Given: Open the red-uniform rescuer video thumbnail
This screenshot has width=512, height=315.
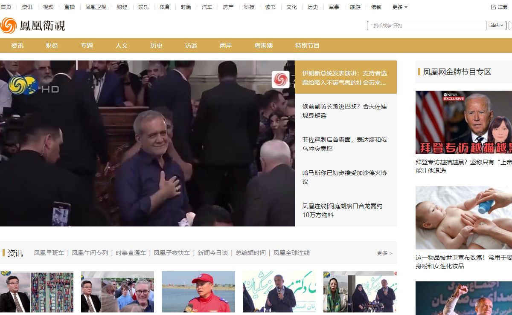Looking at the screenshot, I should click(x=198, y=292).
